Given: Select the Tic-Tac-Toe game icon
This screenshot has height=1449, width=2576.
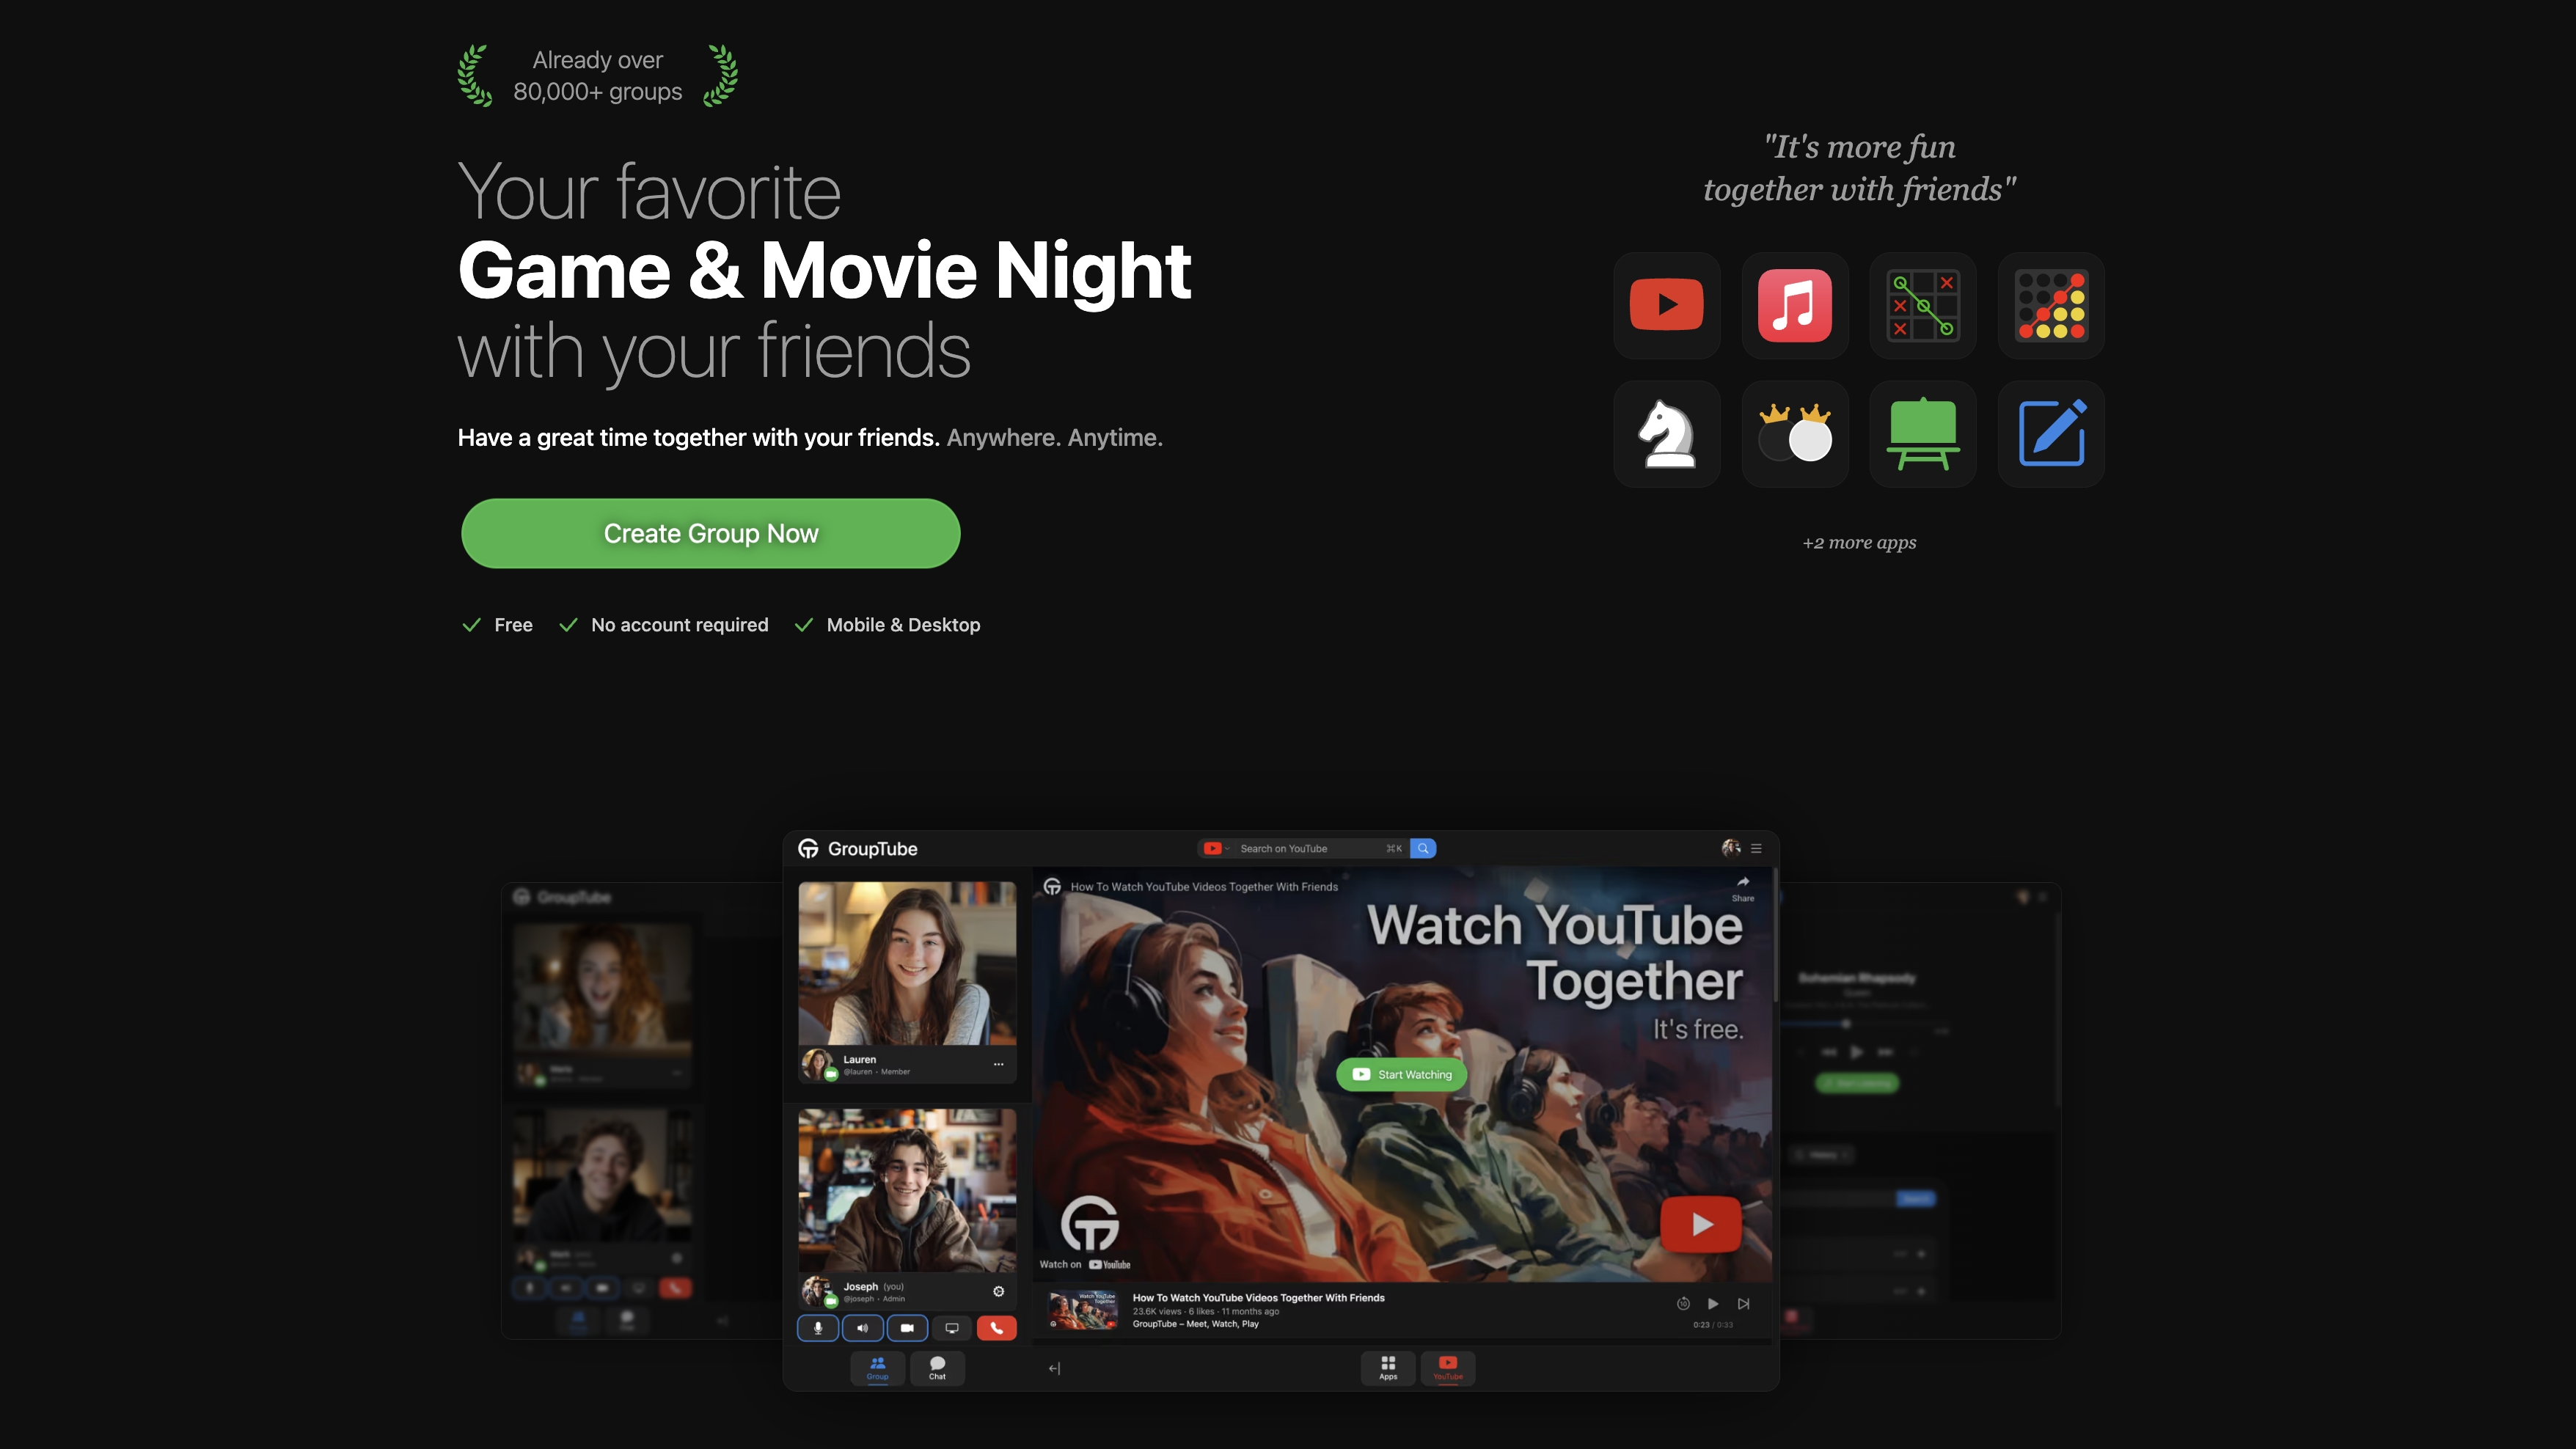Looking at the screenshot, I should (1922, 306).
